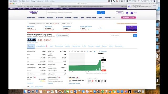The height and width of the screenshot is (94, 168).
Task: Open the Safari Bookmarks menu
Action: [x=40, y=1]
